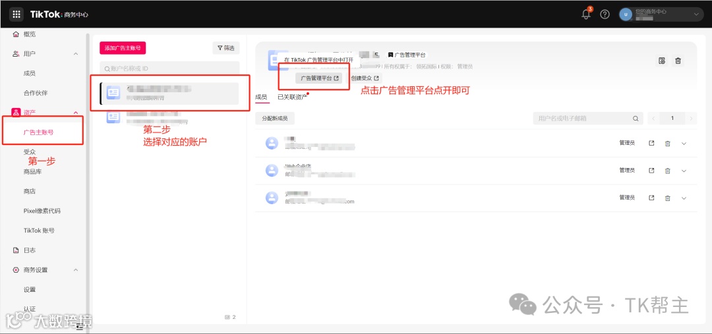Delete the second member via trash icon

[667, 171]
